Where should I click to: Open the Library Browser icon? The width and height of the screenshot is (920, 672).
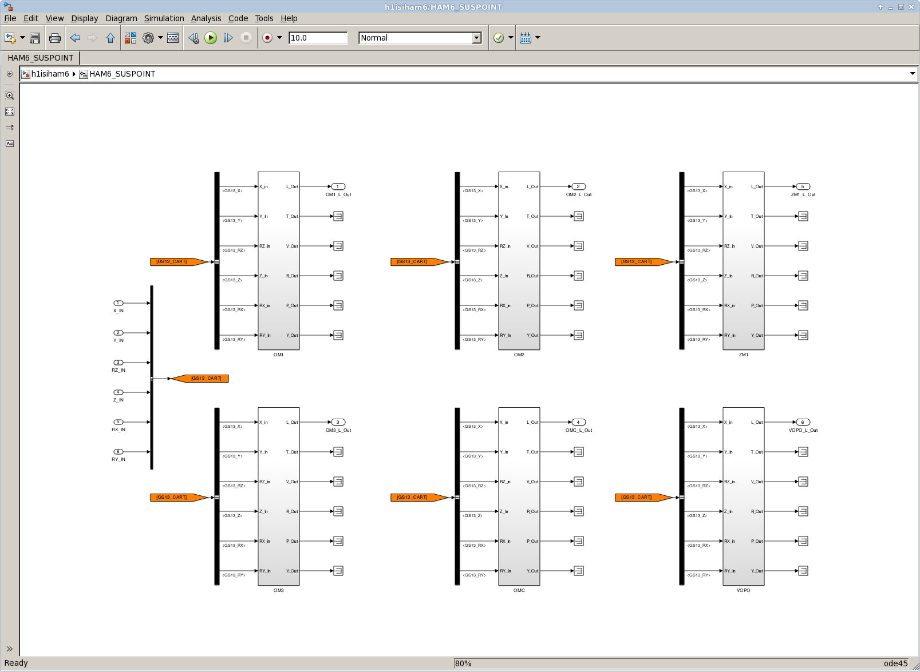point(131,38)
